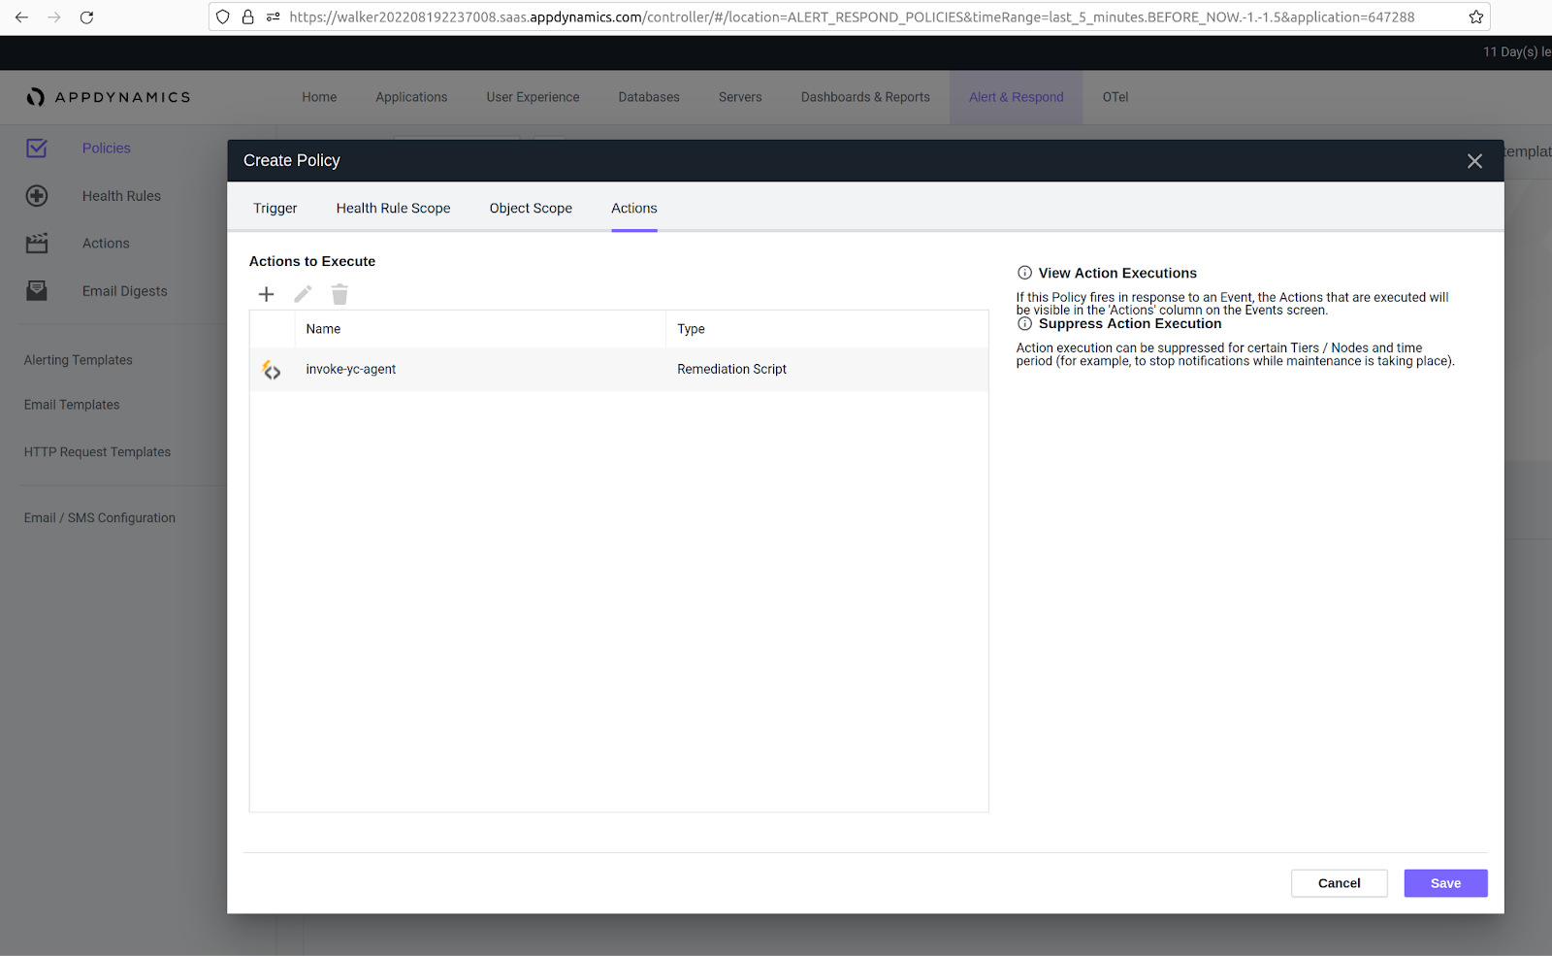Screen dimensions: 1552x956
Task: Cancel the Create Policy dialog
Action: (1340, 883)
